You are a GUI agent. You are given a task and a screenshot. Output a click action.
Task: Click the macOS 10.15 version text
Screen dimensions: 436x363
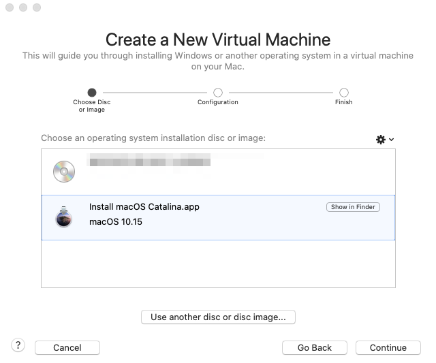[116, 222]
